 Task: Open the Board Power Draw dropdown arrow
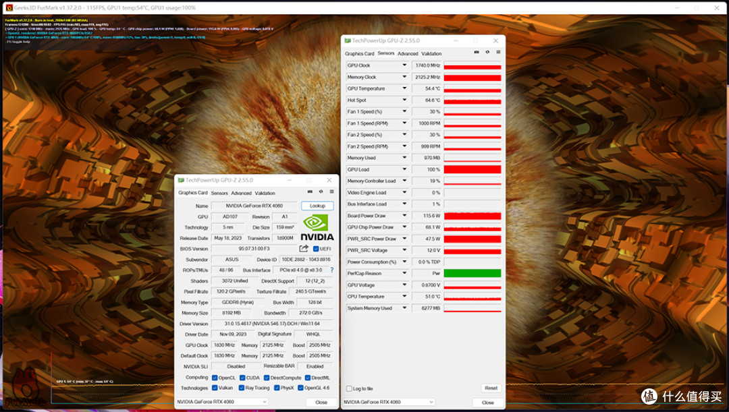pyautogui.click(x=404, y=216)
